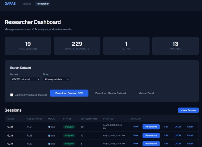Re-analyze session G_19
Viewport: 202px width, 147px height.
[x=151, y=143]
